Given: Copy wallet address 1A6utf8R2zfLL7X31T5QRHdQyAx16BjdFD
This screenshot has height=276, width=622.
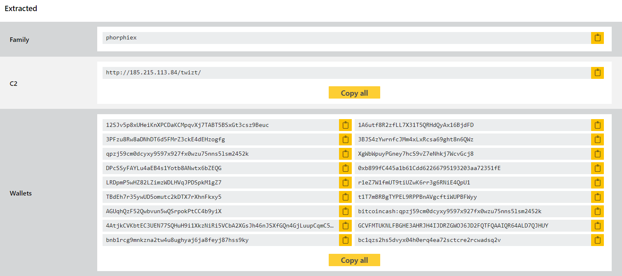Looking at the screenshot, I should [x=597, y=125].
